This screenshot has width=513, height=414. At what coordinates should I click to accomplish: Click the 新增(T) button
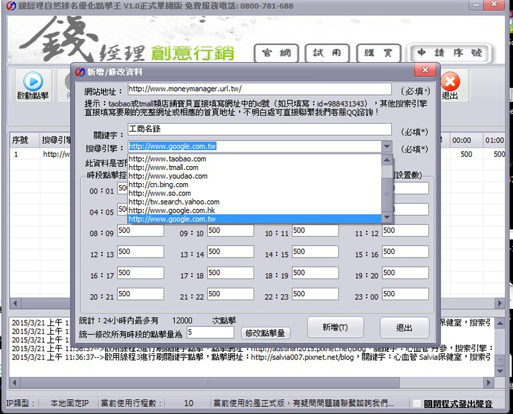coord(335,327)
